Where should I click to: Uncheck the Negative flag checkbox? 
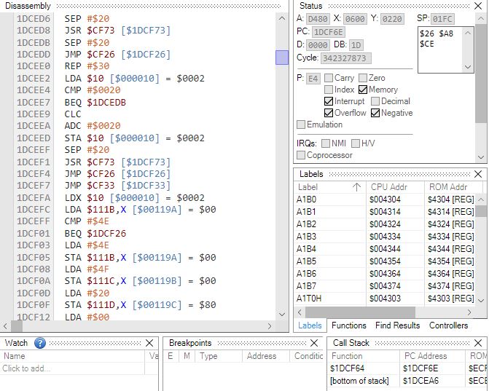[x=375, y=113]
